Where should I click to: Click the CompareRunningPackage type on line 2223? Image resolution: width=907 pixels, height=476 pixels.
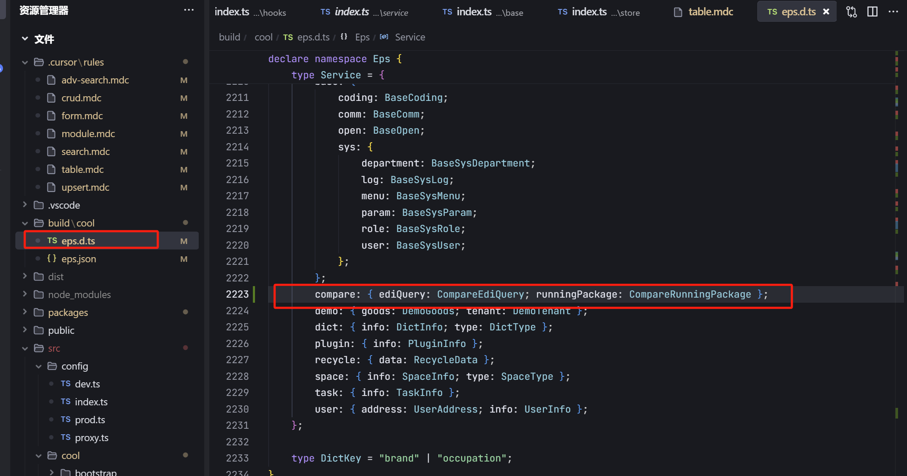pyautogui.click(x=690, y=295)
